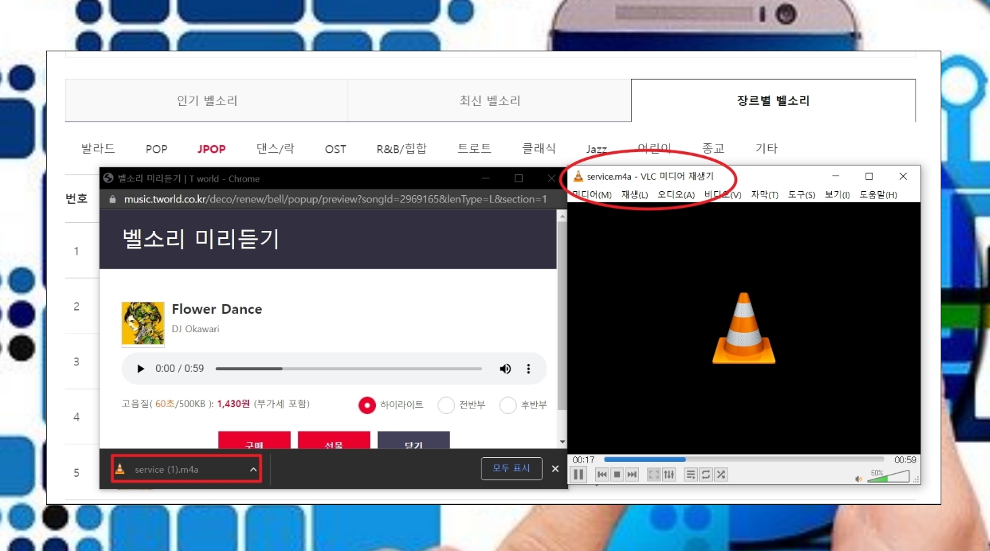The height and width of the screenshot is (551, 990).
Task: Select 클래식 genre
Action: [x=539, y=149]
